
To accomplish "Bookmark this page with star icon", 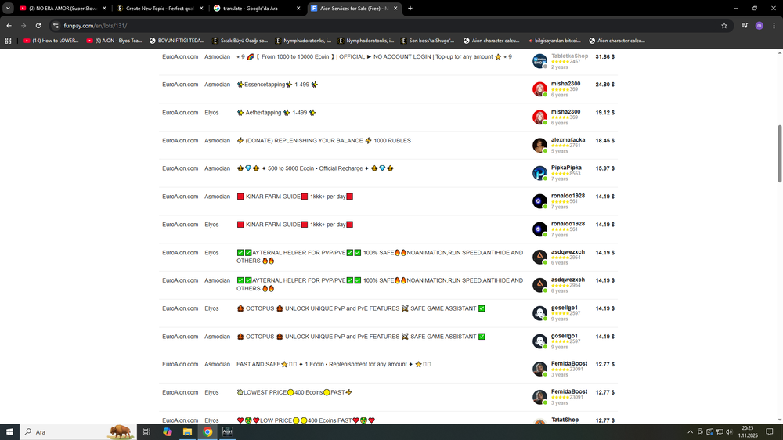I will [x=724, y=26].
